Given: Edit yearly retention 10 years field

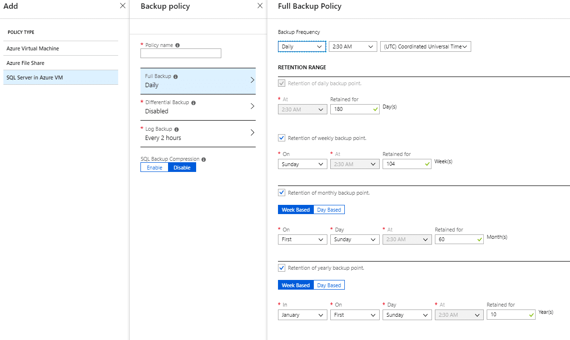Looking at the screenshot, I should pyautogui.click(x=511, y=314).
